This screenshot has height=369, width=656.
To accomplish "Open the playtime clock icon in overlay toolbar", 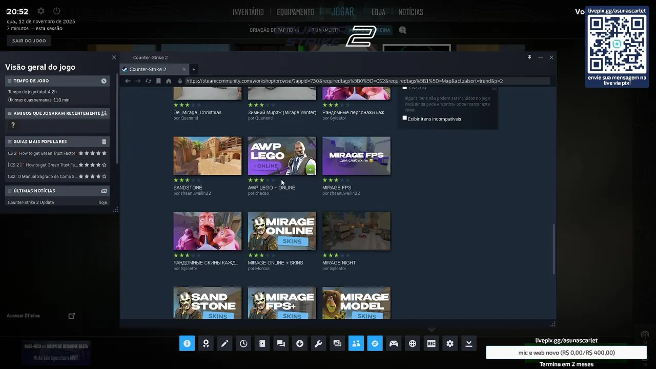I will coord(243,343).
